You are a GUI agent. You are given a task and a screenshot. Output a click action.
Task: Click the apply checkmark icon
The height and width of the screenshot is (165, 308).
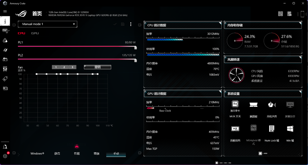115,24
